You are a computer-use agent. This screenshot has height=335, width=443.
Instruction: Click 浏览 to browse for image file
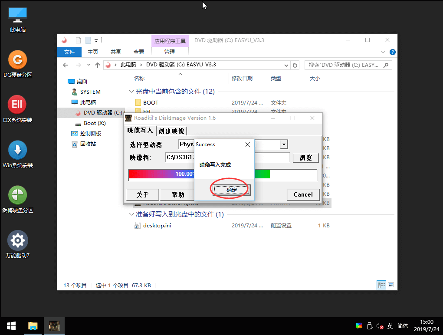click(x=305, y=158)
